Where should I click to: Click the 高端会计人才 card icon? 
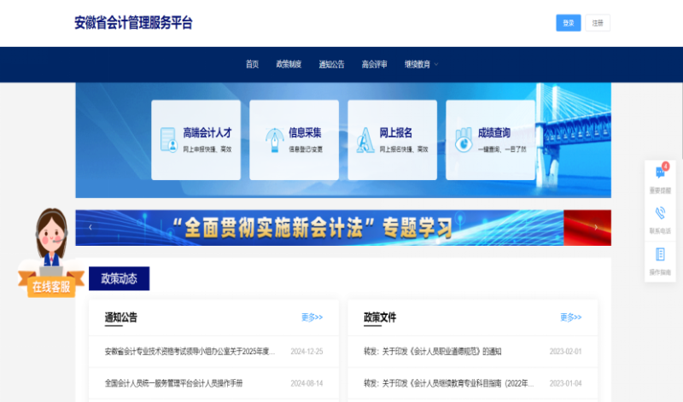pyautogui.click(x=169, y=140)
